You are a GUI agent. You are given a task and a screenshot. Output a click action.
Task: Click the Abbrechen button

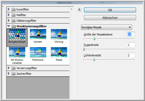tap(110, 18)
